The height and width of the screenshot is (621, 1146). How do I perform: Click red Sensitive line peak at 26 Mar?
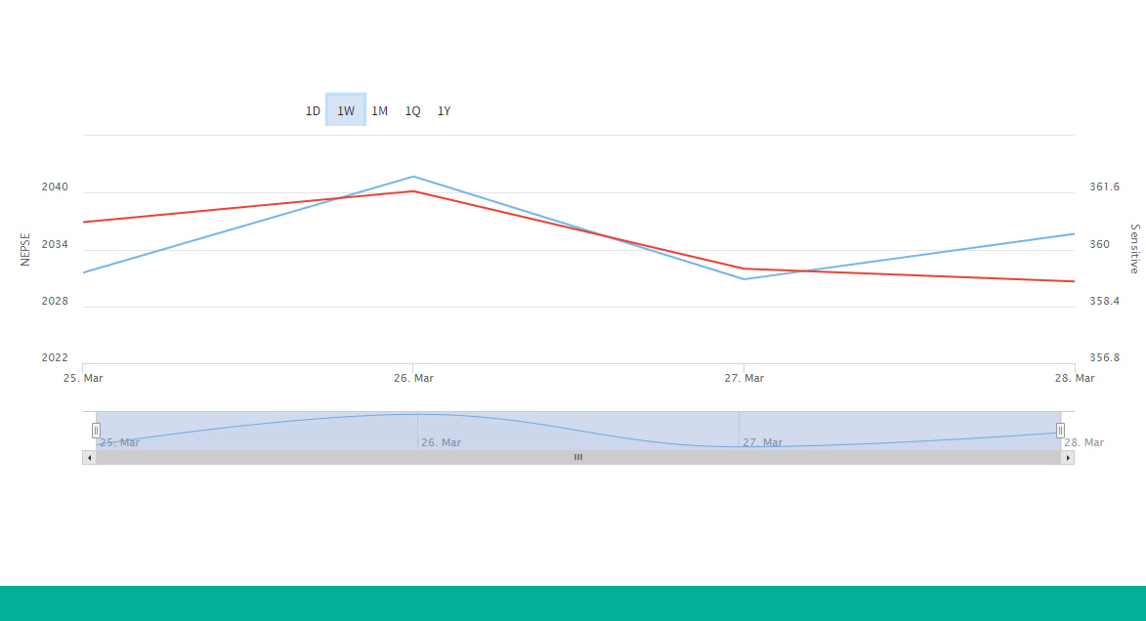tap(413, 191)
